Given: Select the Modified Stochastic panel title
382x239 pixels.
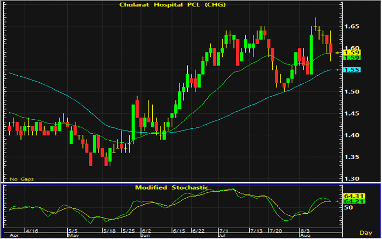Looking at the screenshot, I should tap(172, 187).
